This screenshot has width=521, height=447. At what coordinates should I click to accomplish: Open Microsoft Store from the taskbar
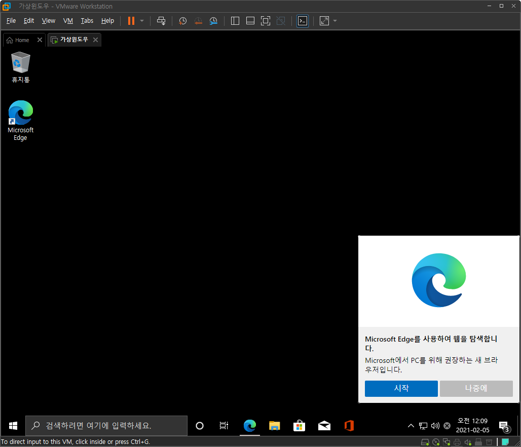300,426
